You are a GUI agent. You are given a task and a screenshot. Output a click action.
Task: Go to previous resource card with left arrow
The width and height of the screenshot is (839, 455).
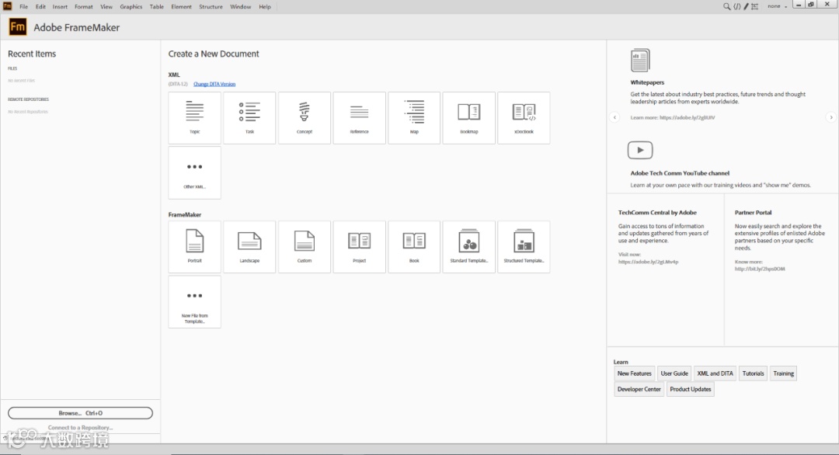(614, 117)
